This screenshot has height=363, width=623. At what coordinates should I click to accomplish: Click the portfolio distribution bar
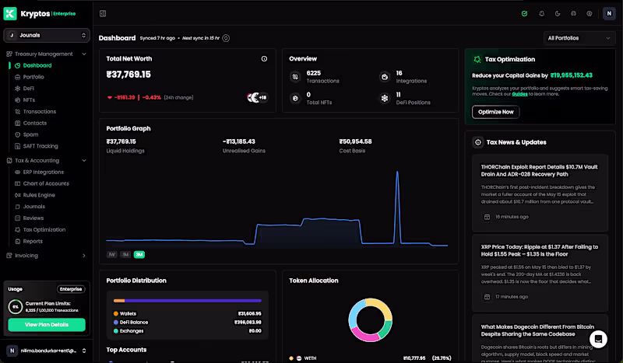[188, 301]
